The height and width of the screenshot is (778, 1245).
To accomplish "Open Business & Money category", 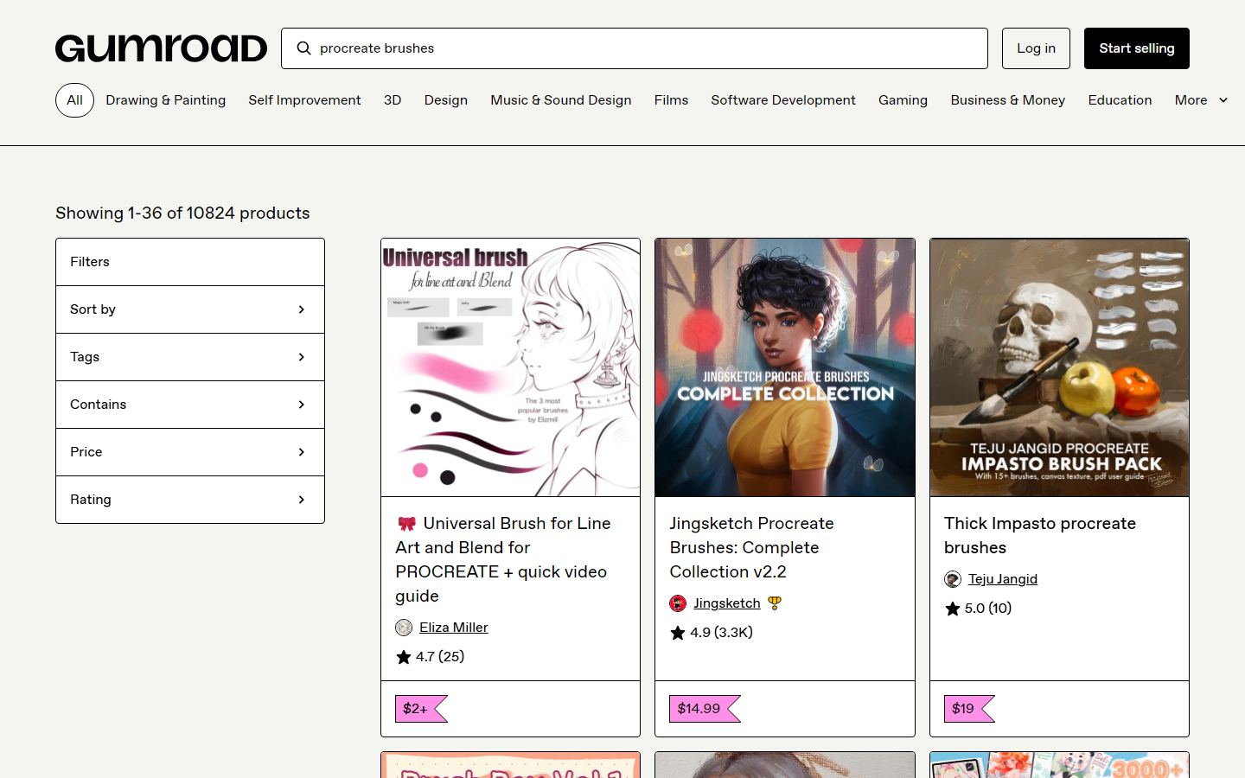I will pyautogui.click(x=1008, y=100).
